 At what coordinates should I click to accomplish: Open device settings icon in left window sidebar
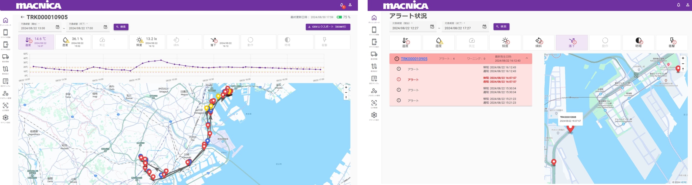5,45
